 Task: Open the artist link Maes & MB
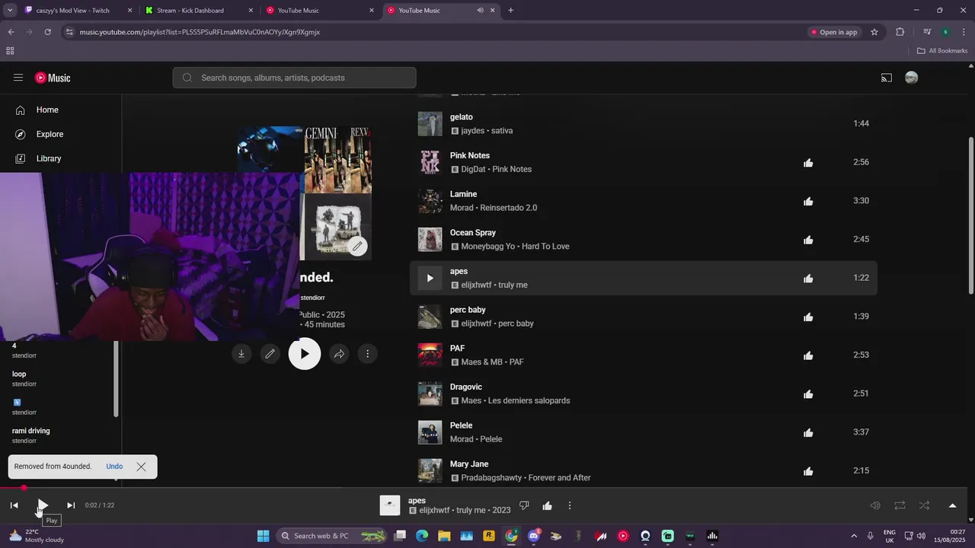(x=481, y=362)
